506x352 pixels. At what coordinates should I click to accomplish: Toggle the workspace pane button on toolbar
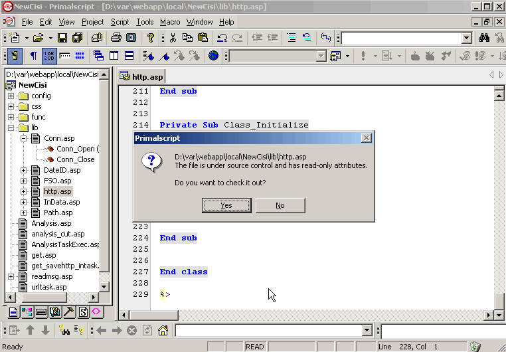[x=14, y=56]
